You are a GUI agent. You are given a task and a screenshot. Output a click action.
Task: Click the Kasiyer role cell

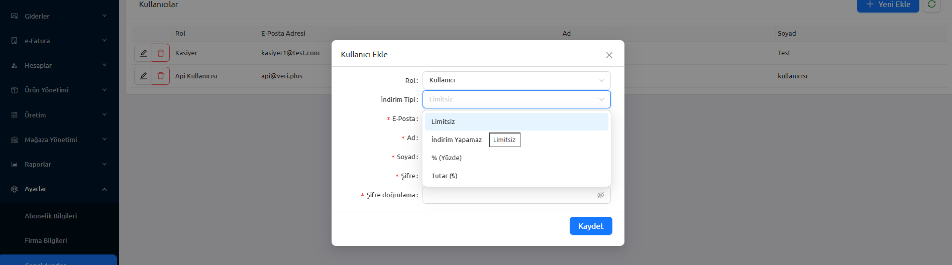coord(186,53)
